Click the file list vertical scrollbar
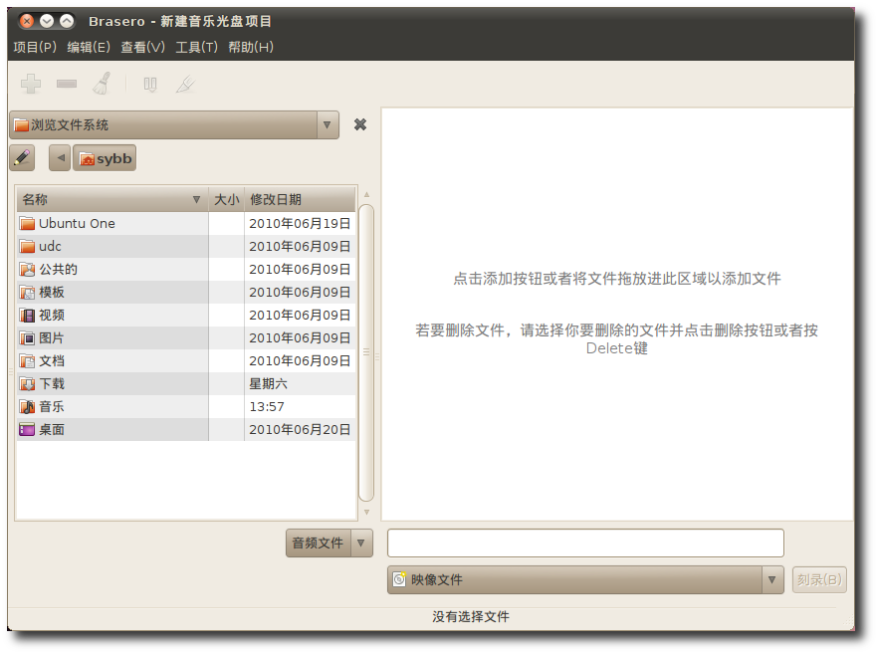Image resolution: width=878 pixels, height=654 pixels. 366,352
